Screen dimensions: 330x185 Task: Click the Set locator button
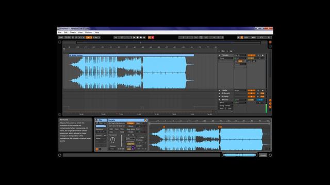(x=223, y=51)
